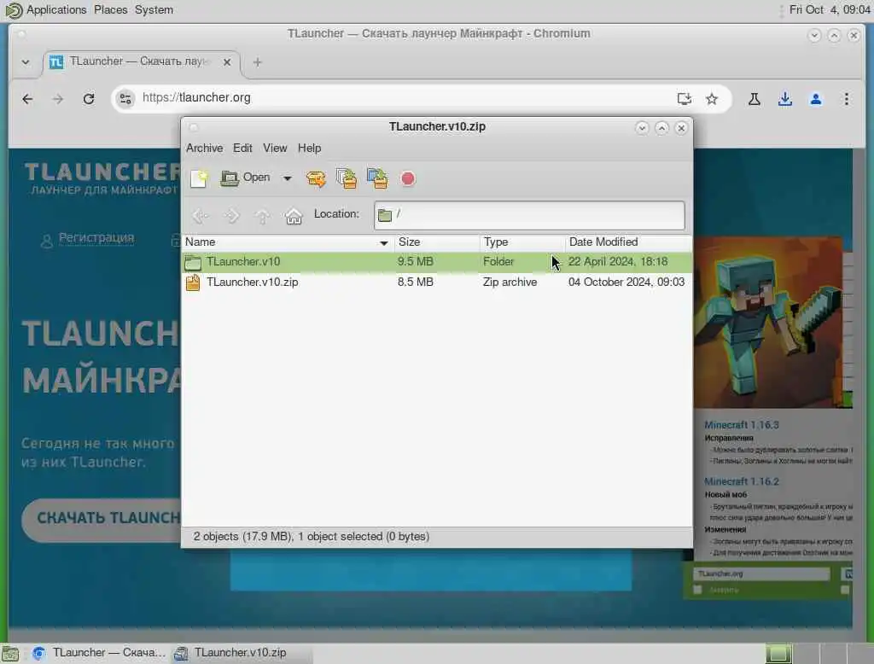Click the TLauncher.v10 folder icon
874x664 pixels.
193,262
